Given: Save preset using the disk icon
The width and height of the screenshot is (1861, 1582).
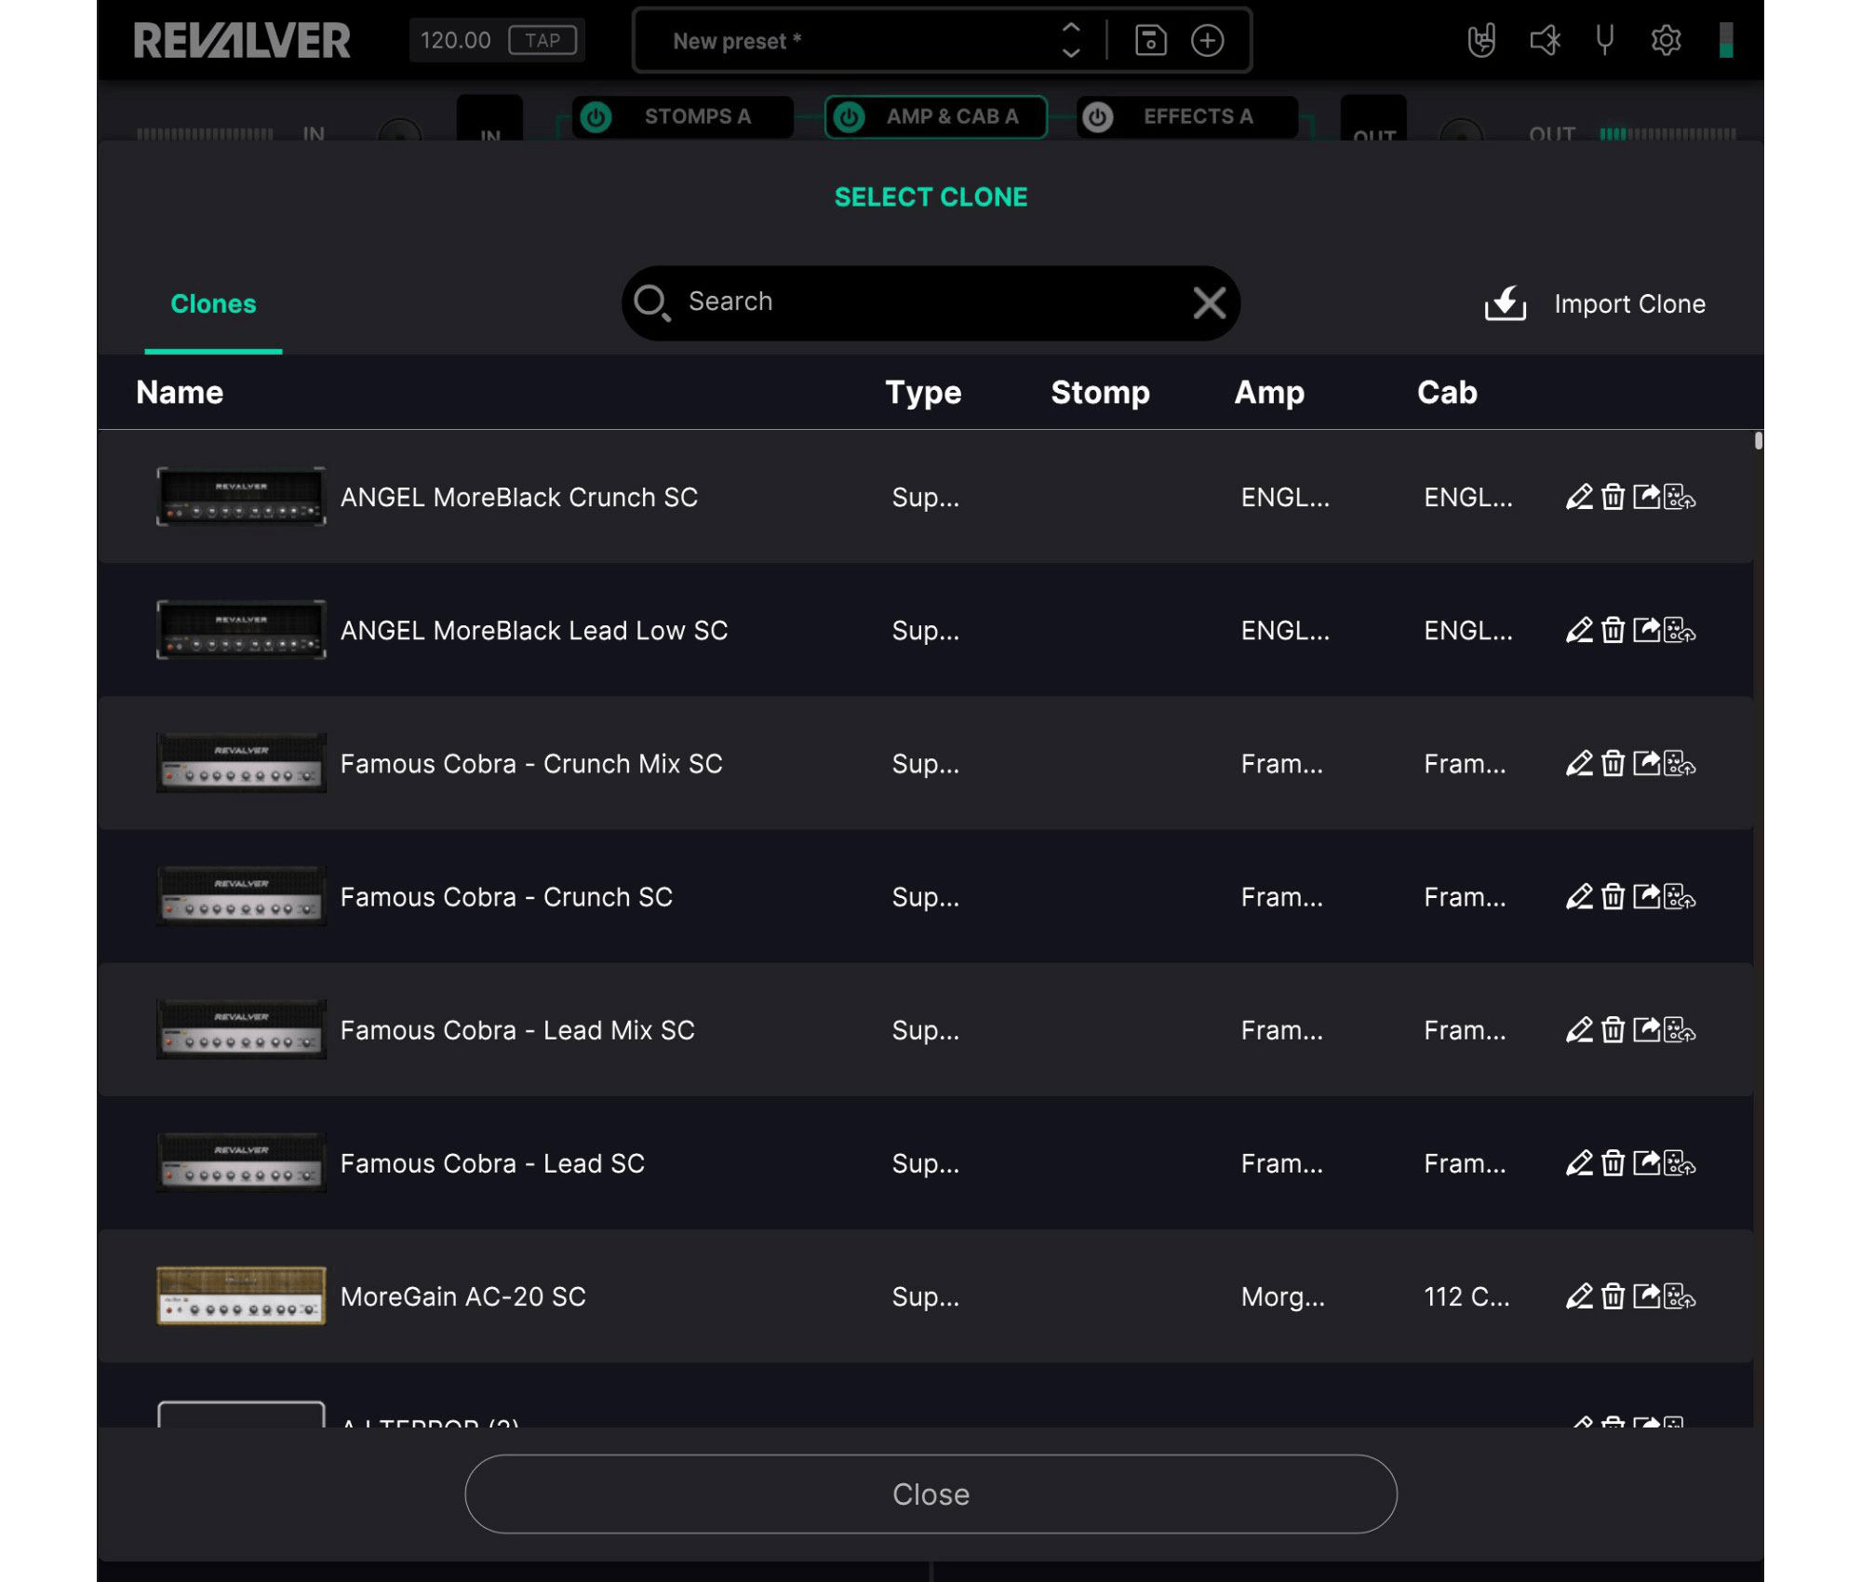Looking at the screenshot, I should point(1150,40).
